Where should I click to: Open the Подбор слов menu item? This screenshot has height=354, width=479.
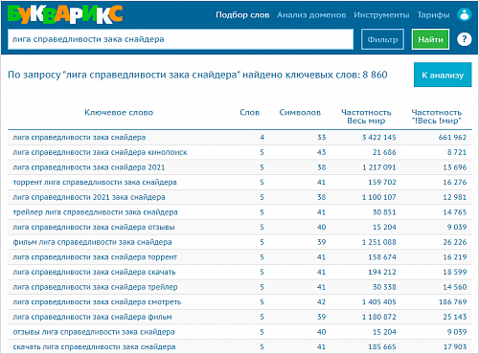(242, 15)
